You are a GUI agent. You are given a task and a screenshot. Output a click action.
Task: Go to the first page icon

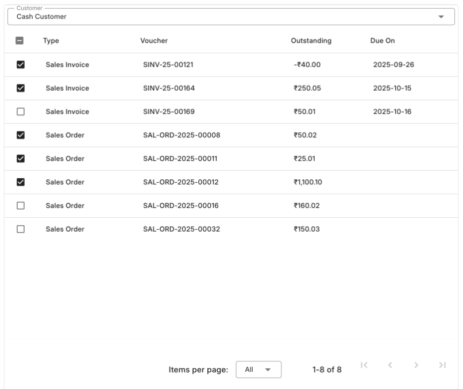pyautogui.click(x=364, y=365)
